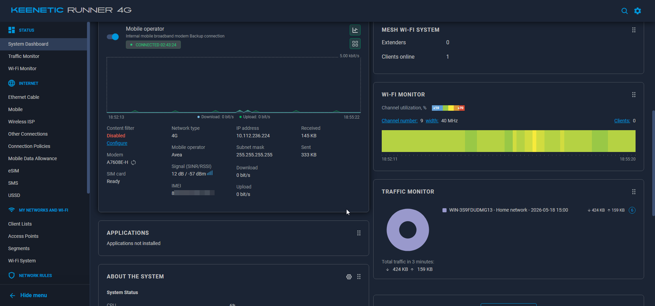Click the Configure content filter link
The width and height of the screenshot is (655, 306).
tap(117, 143)
